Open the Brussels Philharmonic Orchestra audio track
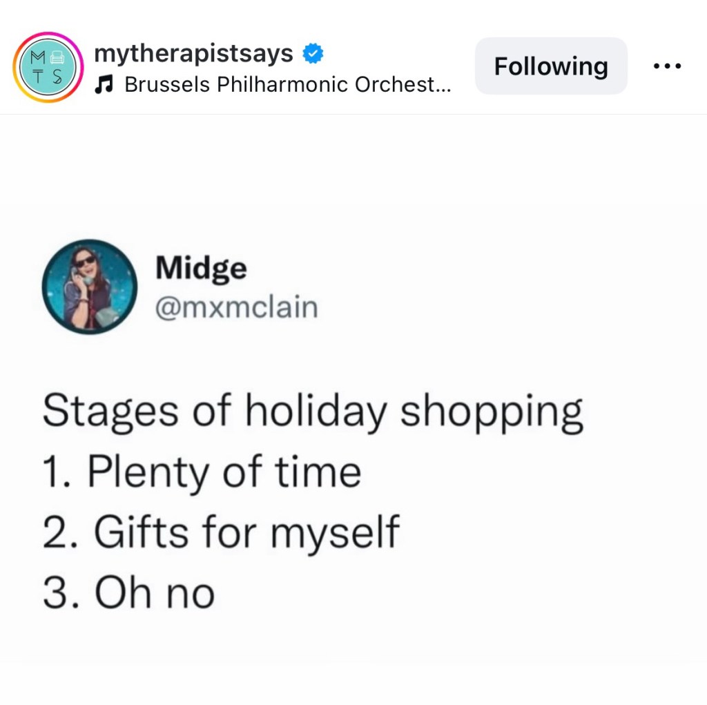 287,85
